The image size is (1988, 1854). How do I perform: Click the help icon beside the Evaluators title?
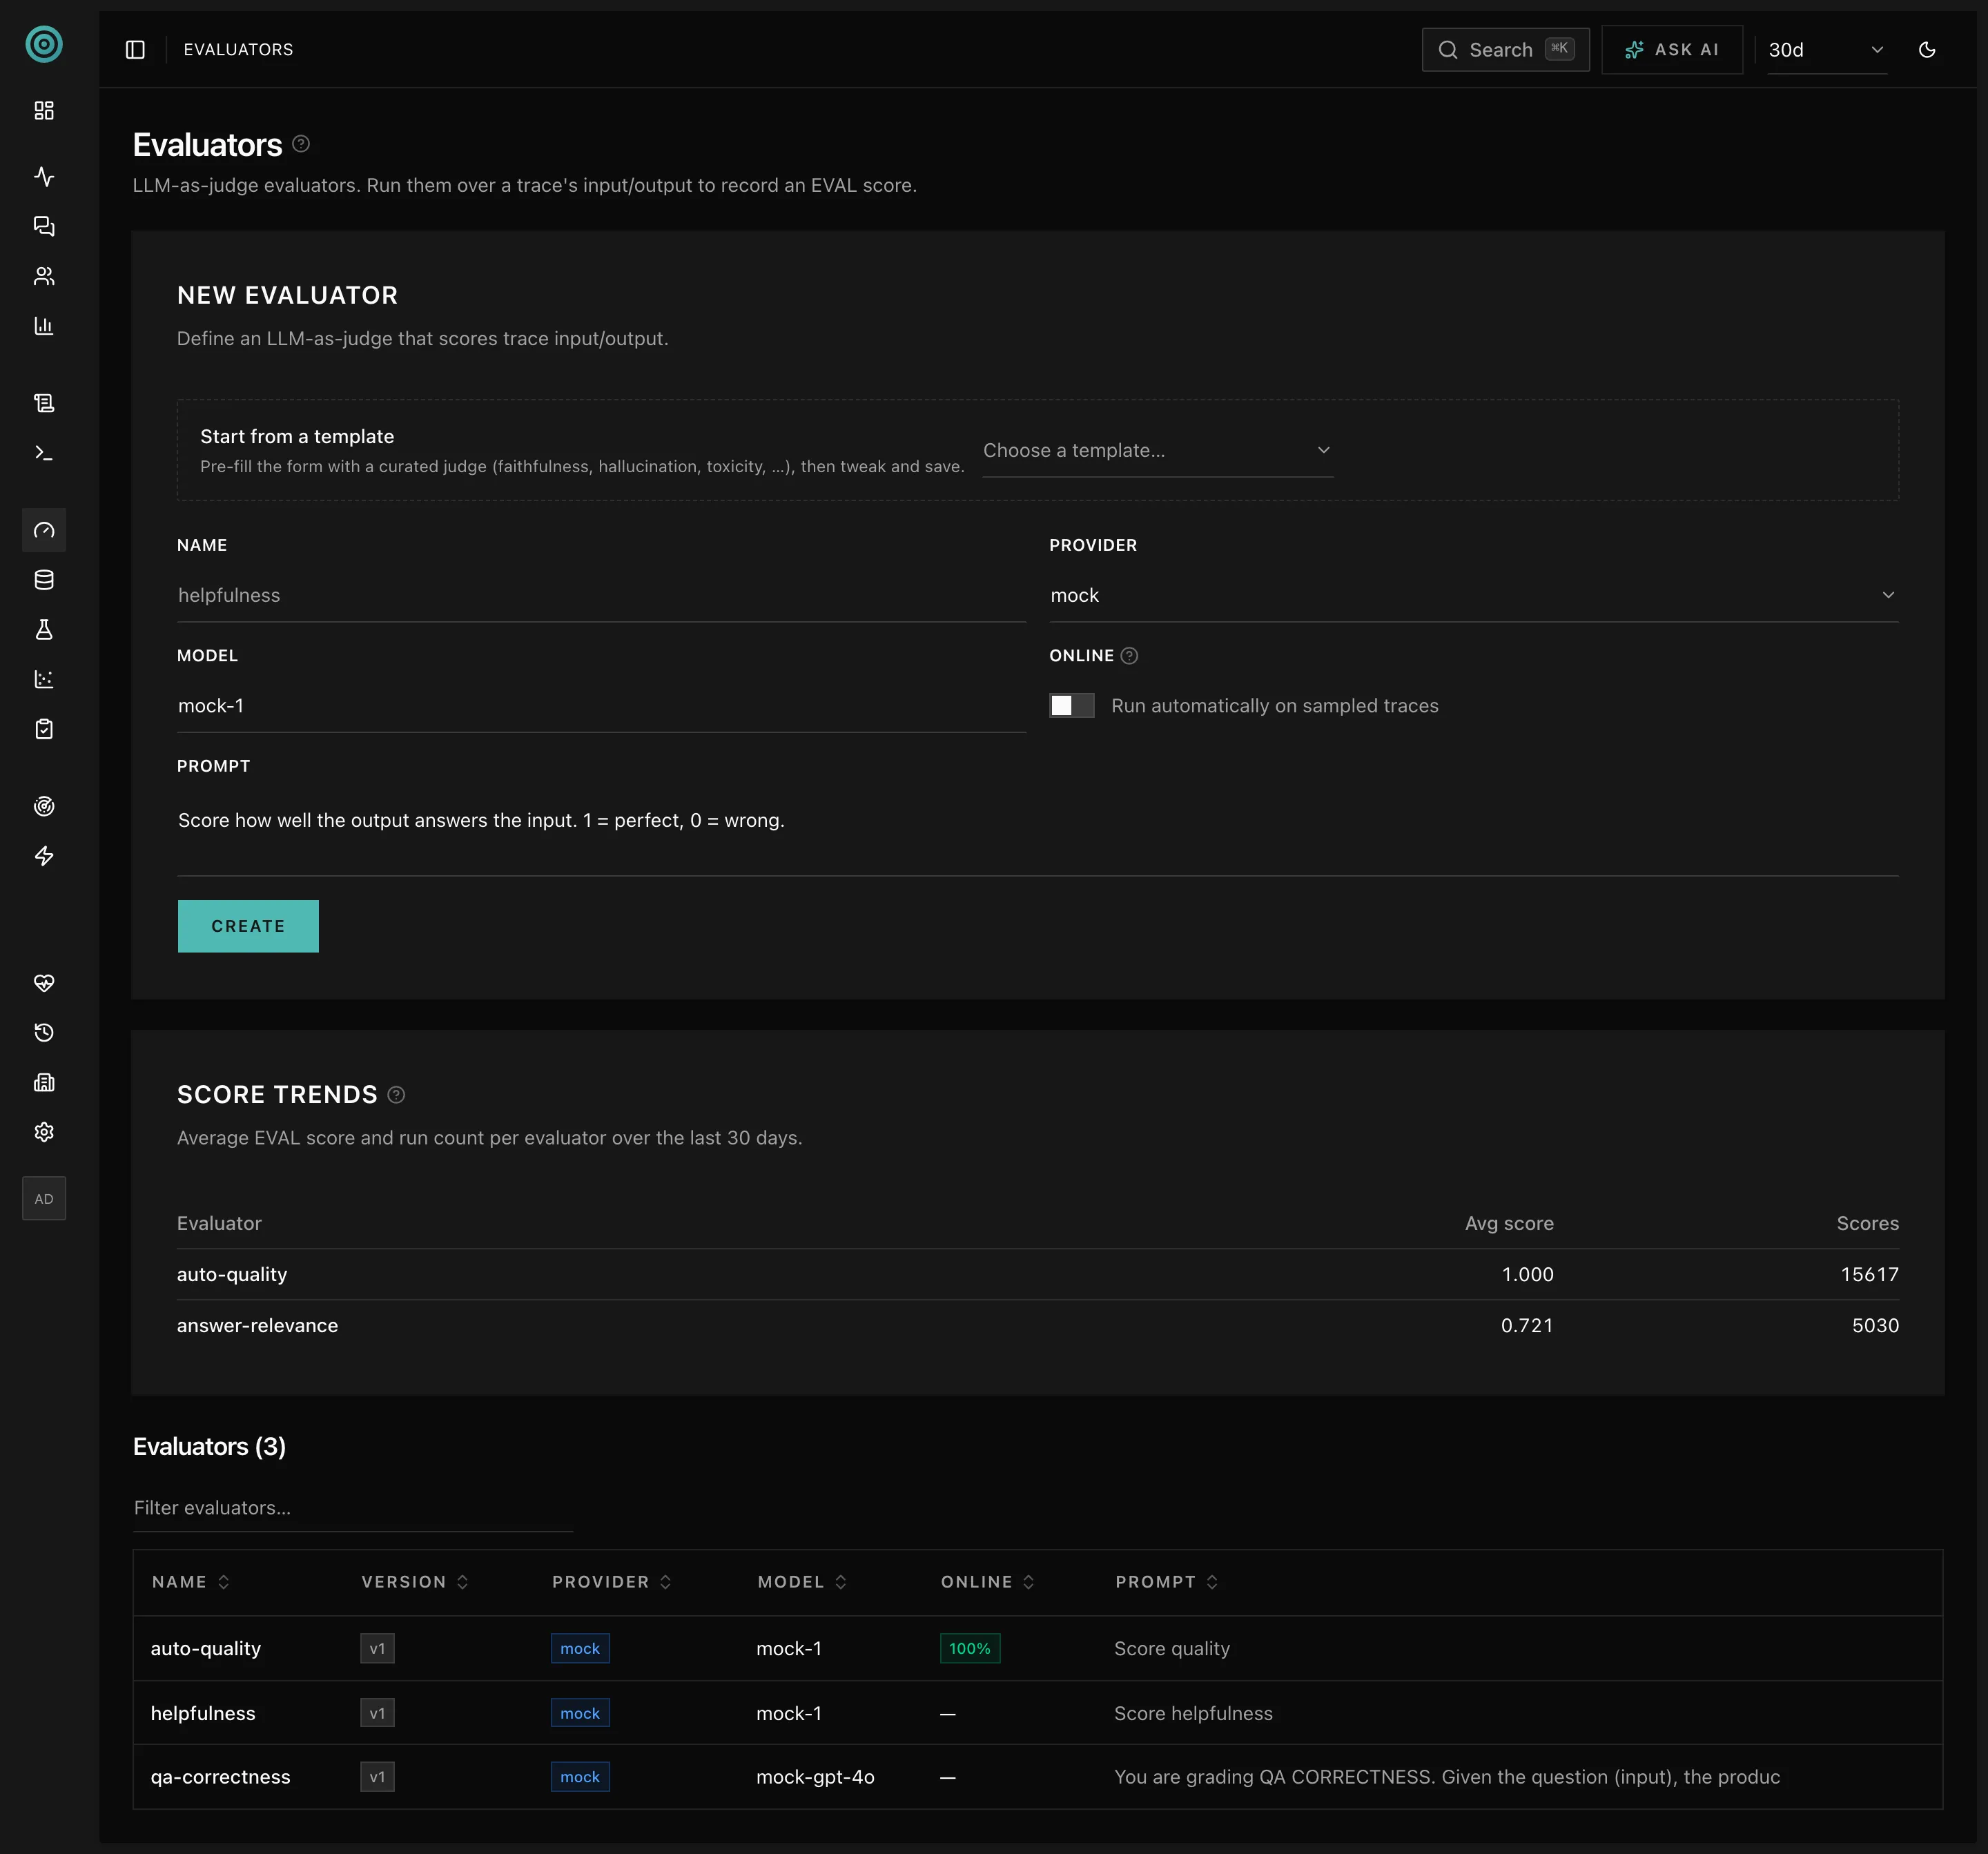pos(301,144)
